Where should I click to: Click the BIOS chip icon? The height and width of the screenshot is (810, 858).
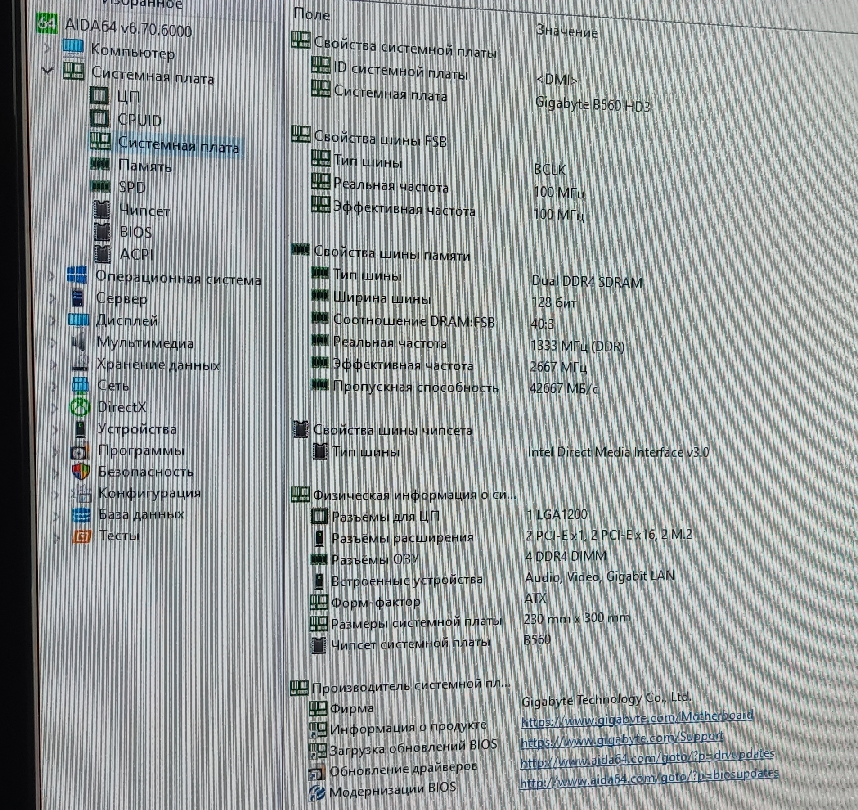pos(103,231)
